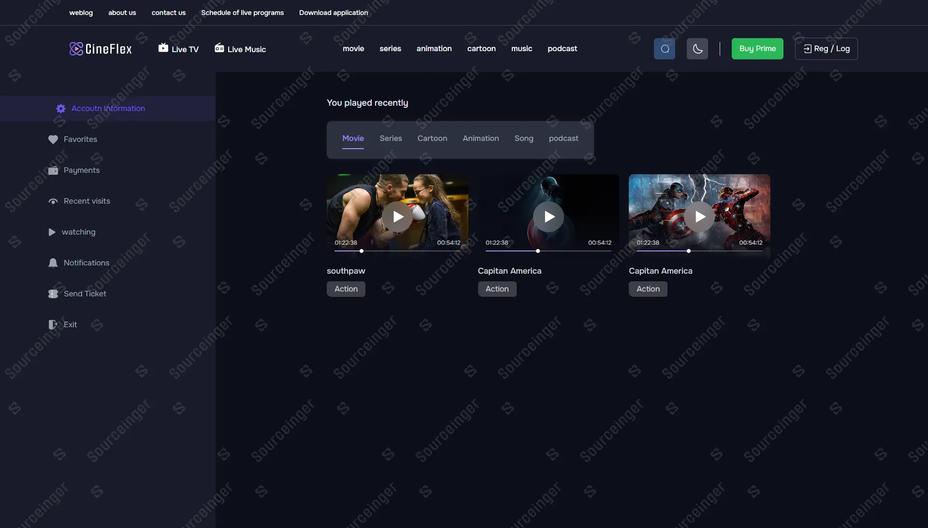Click the Recent visits eye icon
The height and width of the screenshot is (528, 928).
53,201
